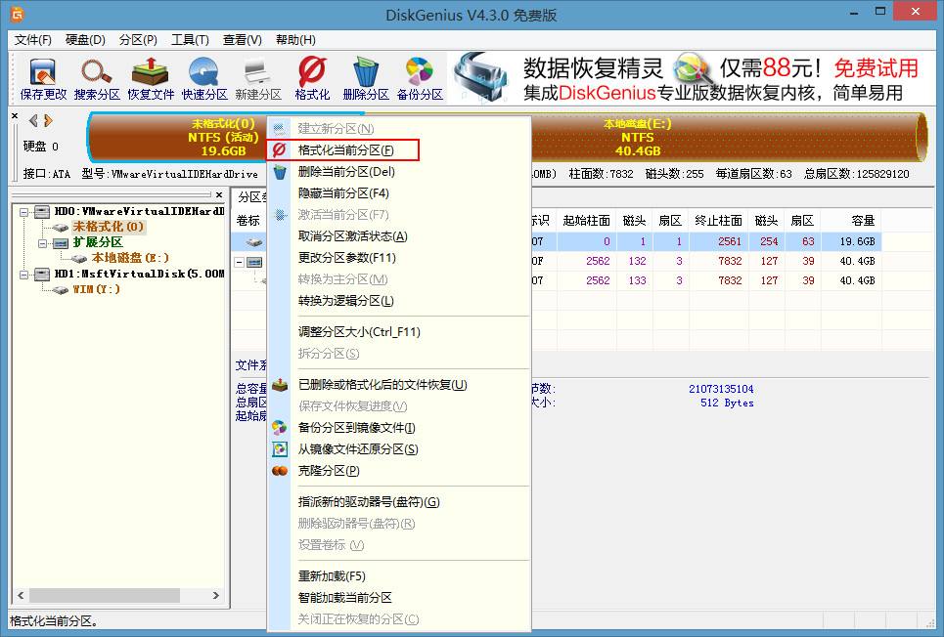Select 本地磁盘(E:) in the disk tree
Viewport: 944px width, 637px height.
[130, 258]
